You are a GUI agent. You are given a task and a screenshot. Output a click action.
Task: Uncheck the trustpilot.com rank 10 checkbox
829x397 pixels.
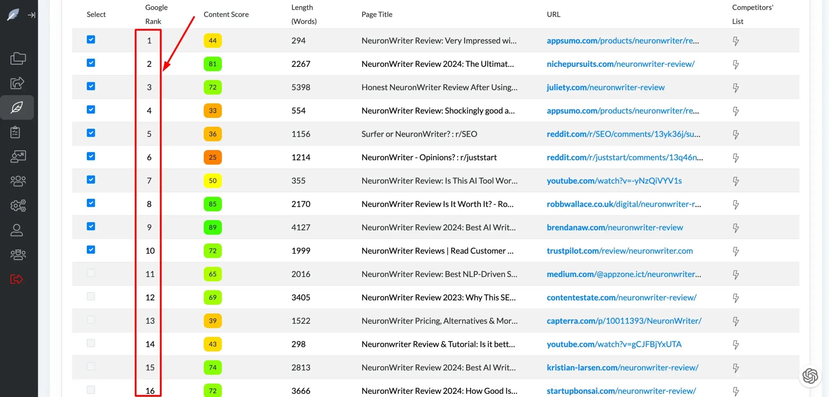(91, 250)
